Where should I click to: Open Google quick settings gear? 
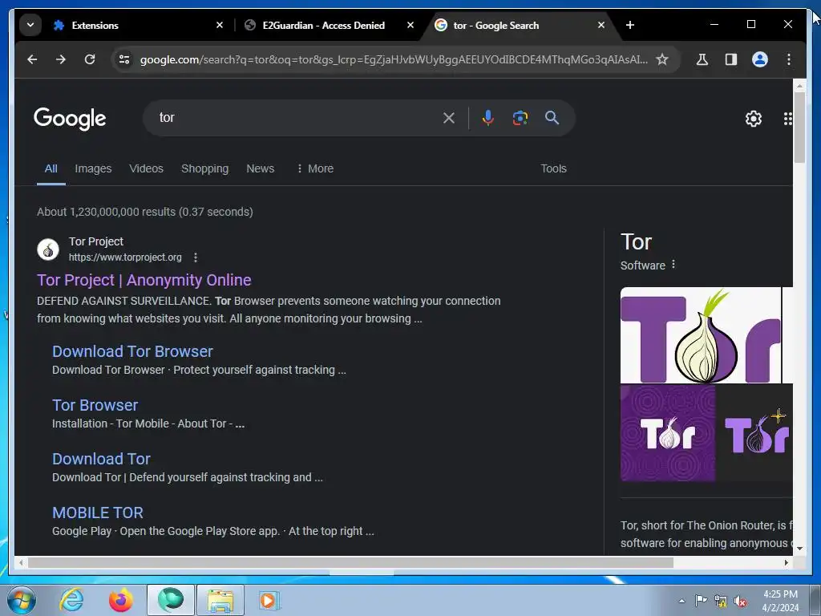[754, 119]
